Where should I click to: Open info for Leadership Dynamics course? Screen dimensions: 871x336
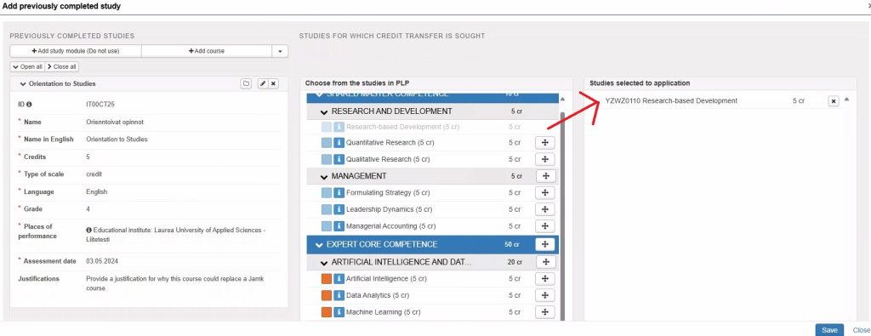[339, 209]
